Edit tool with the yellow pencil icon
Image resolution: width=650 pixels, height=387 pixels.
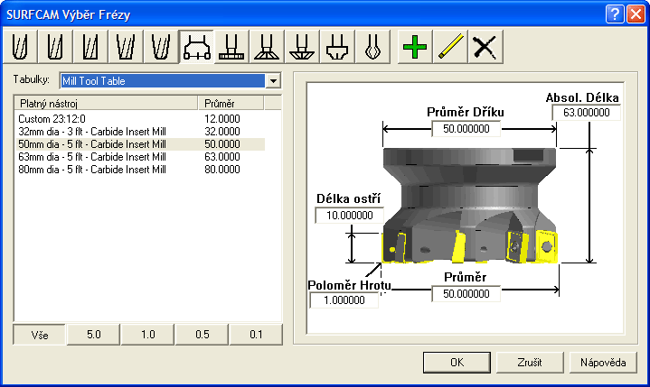point(450,47)
